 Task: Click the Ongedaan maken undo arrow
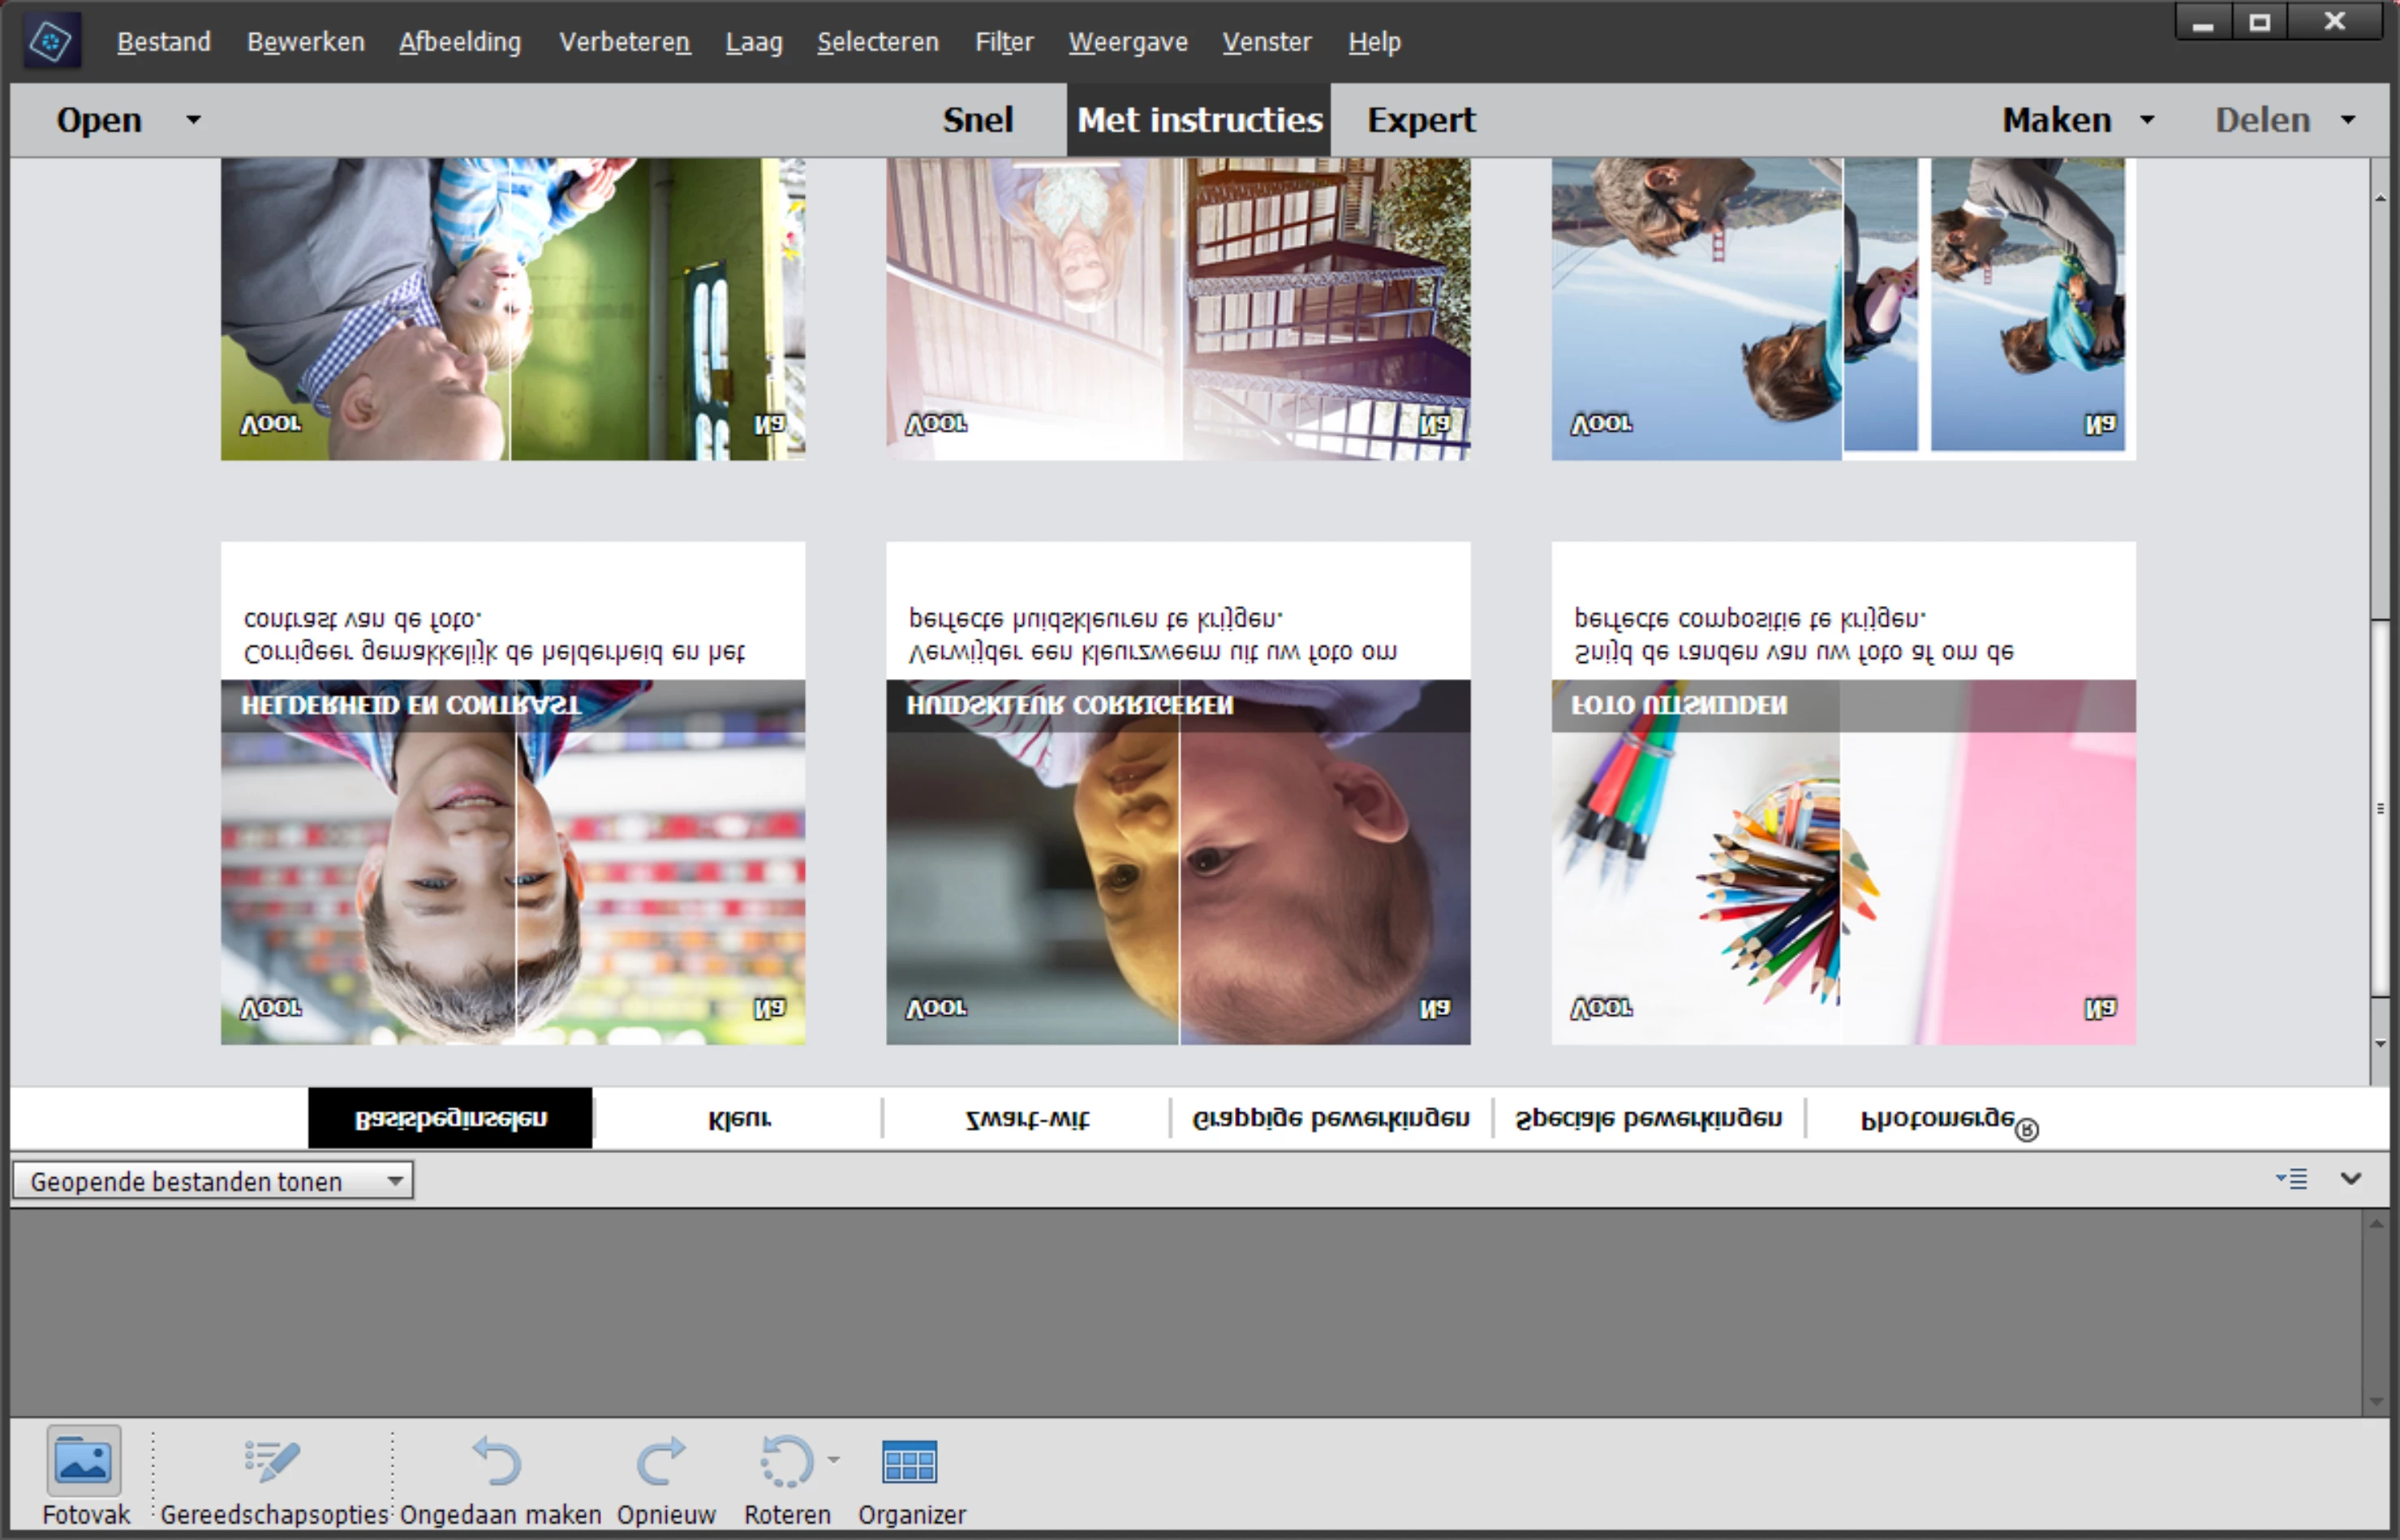[497, 1461]
